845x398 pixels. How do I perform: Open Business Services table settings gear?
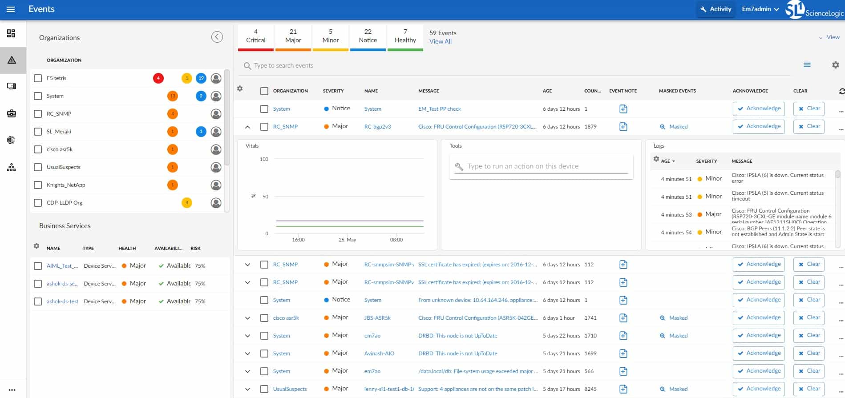pyautogui.click(x=36, y=246)
